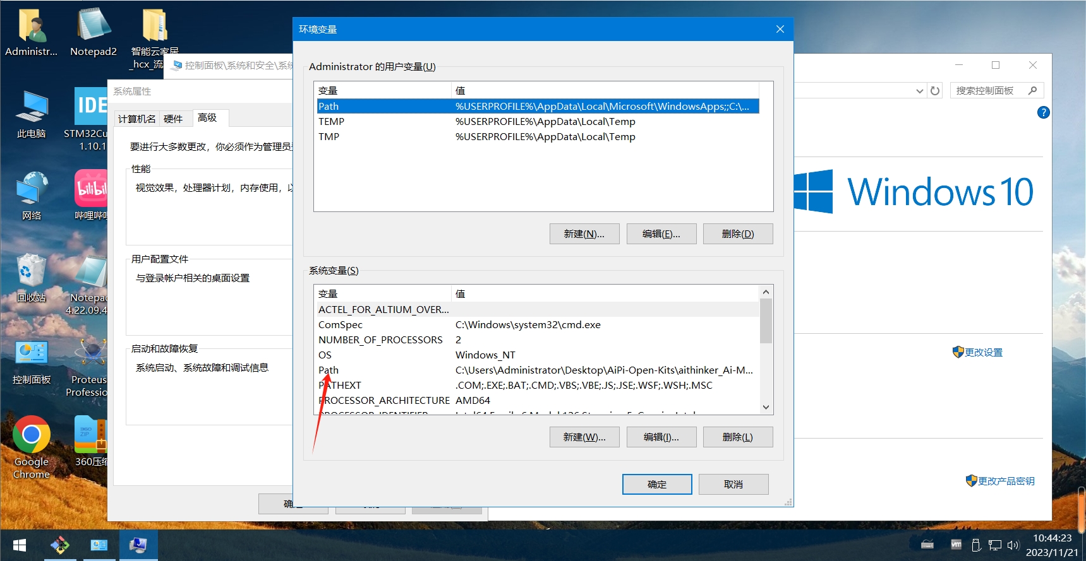
Task: Launch Notepad2 from the desktop
Action: click(x=94, y=33)
